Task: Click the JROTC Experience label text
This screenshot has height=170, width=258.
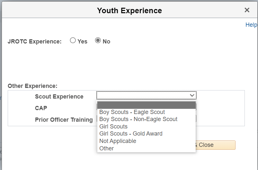Action: click(x=34, y=42)
